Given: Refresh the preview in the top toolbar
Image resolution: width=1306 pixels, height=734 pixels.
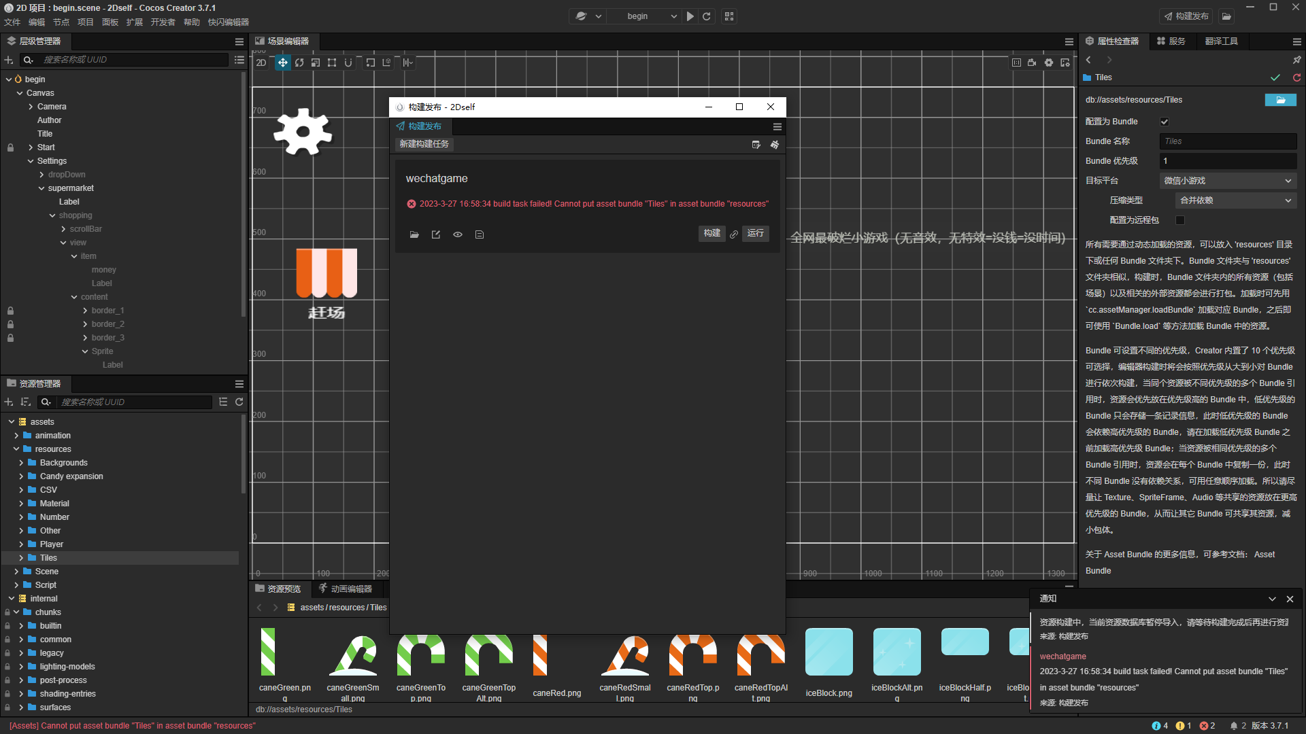Looking at the screenshot, I should click(x=707, y=16).
